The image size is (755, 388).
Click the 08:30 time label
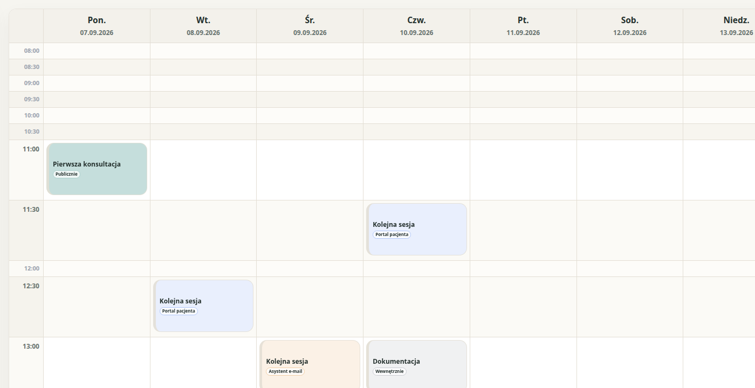(x=32, y=67)
